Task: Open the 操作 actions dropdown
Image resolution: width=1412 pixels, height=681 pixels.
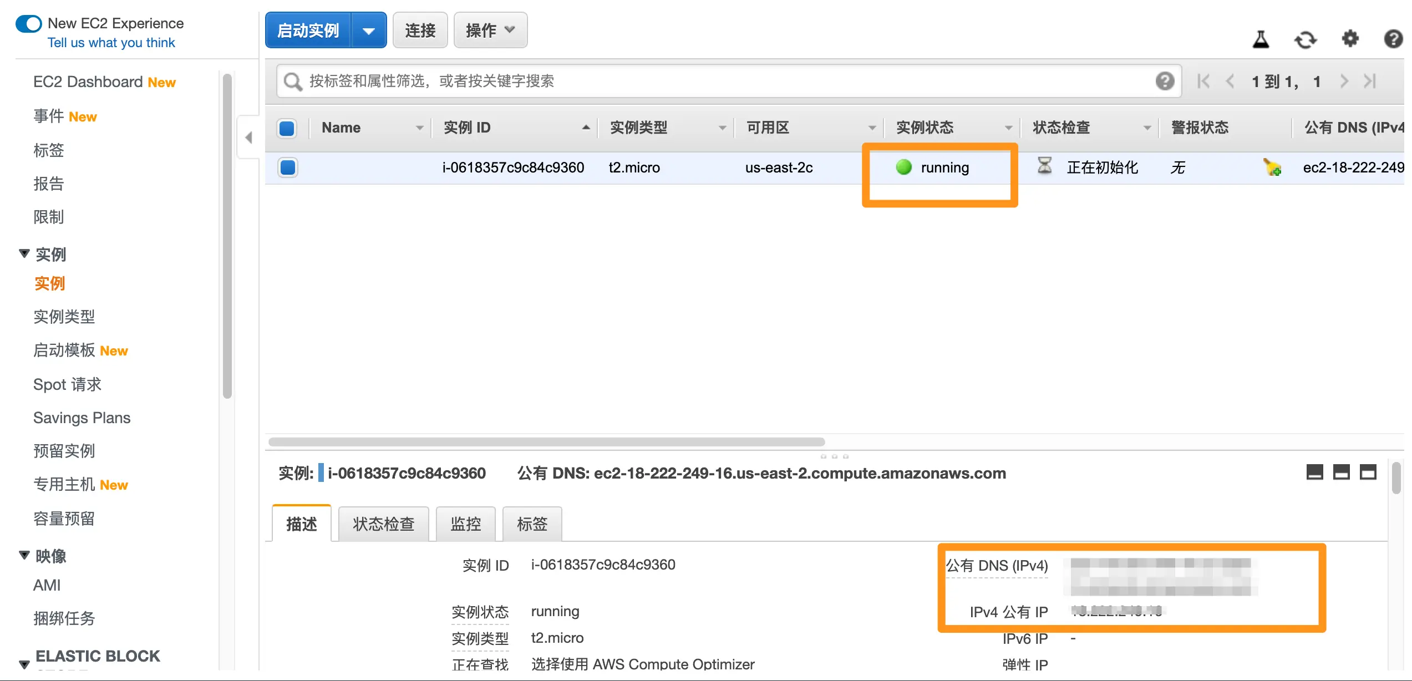Action: (490, 31)
